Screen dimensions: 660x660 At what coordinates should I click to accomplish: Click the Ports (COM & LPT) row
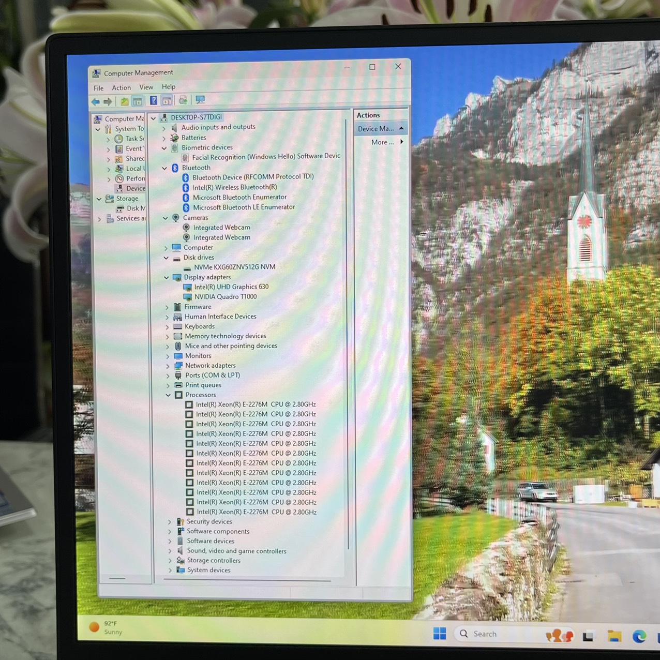(x=212, y=376)
